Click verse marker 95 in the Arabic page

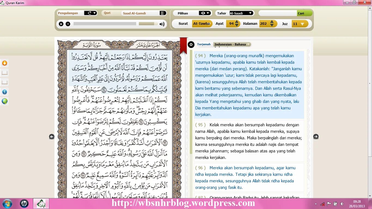(x=141, y=122)
